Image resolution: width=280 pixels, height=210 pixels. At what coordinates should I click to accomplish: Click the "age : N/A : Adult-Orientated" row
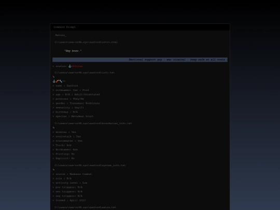(76, 94)
